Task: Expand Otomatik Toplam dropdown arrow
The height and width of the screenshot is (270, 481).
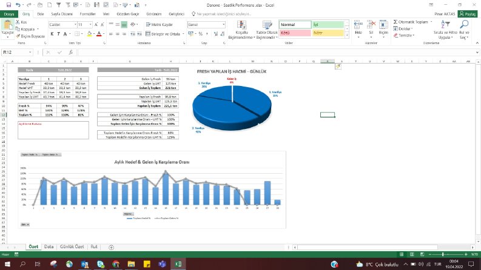Action: 431,22
